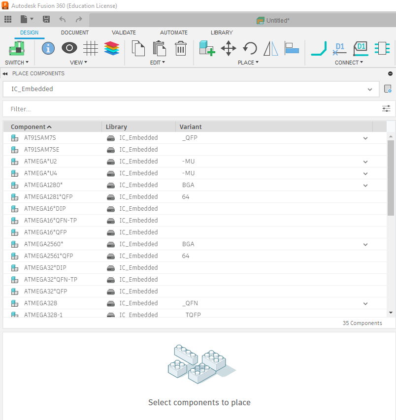The width and height of the screenshot is (396, 420).
Task: Switch to PCB board icon
Action: click(17, 48)
